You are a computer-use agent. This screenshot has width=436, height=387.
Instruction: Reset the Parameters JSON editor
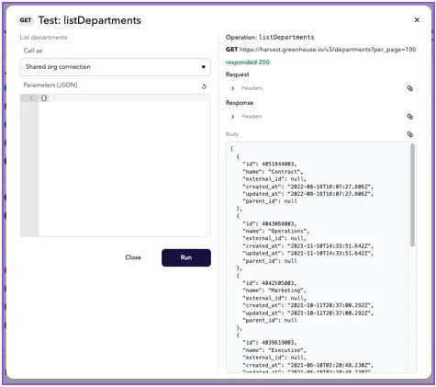[x=204, y=86]
